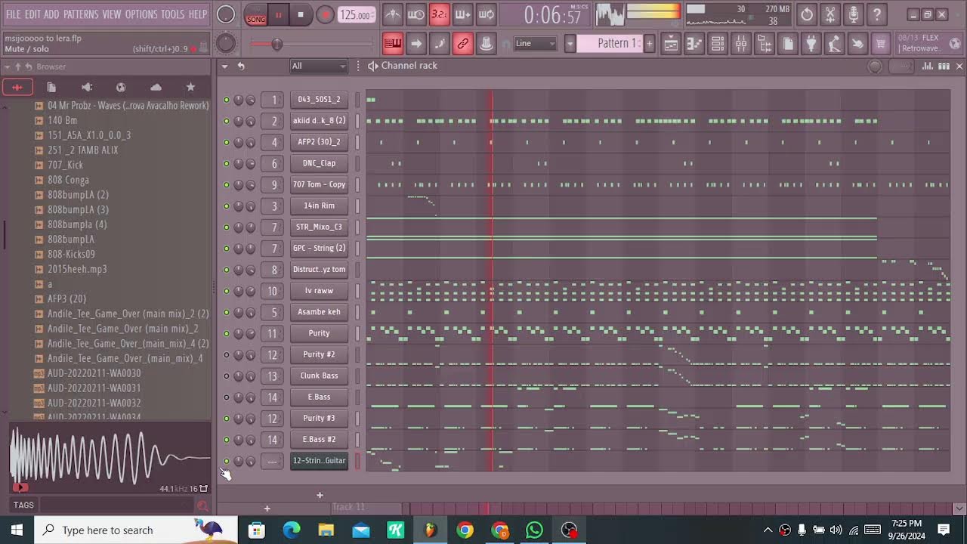967x544 pixels.
Task: Click the stamp tool icon
Action: [487, 44]
